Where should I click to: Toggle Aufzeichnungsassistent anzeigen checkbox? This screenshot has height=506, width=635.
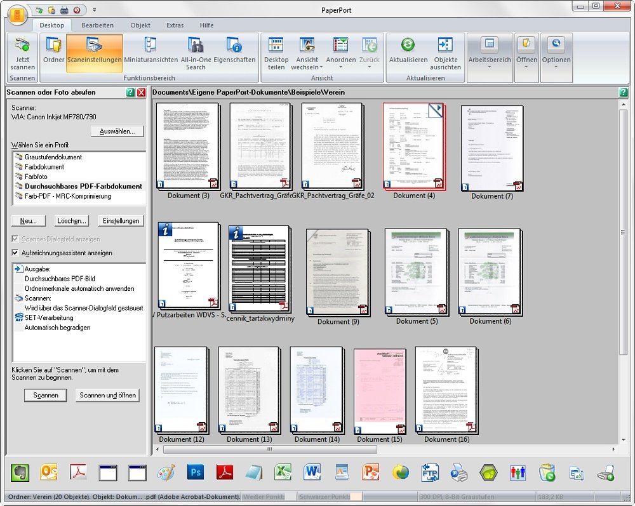15,253
